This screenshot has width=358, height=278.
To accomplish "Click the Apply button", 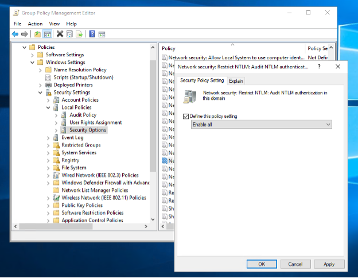I will [329, 264].
